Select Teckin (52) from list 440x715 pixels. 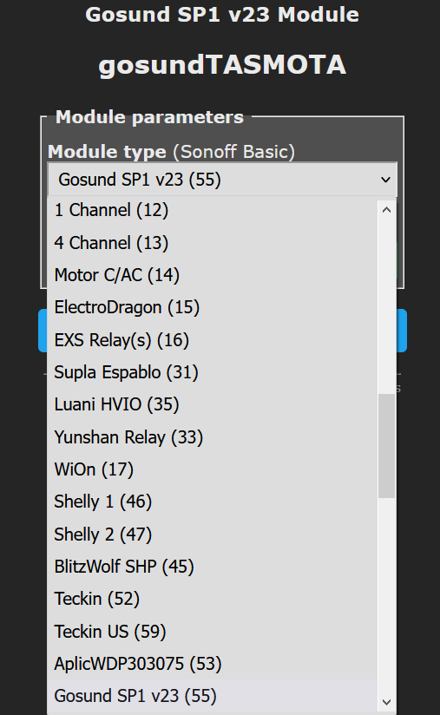coord(212,599)
